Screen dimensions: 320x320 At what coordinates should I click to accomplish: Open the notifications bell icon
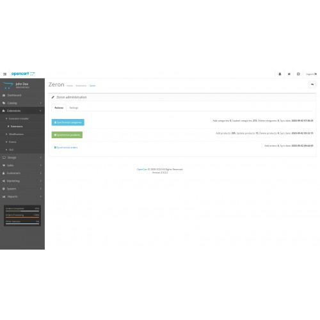pos(280,74)
